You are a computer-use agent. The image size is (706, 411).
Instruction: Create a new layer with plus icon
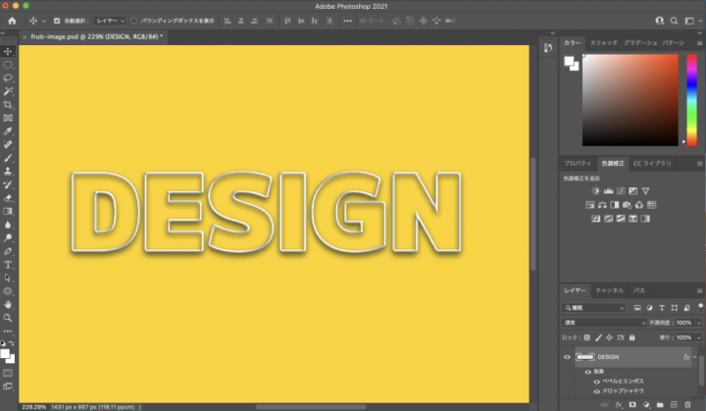674,405
